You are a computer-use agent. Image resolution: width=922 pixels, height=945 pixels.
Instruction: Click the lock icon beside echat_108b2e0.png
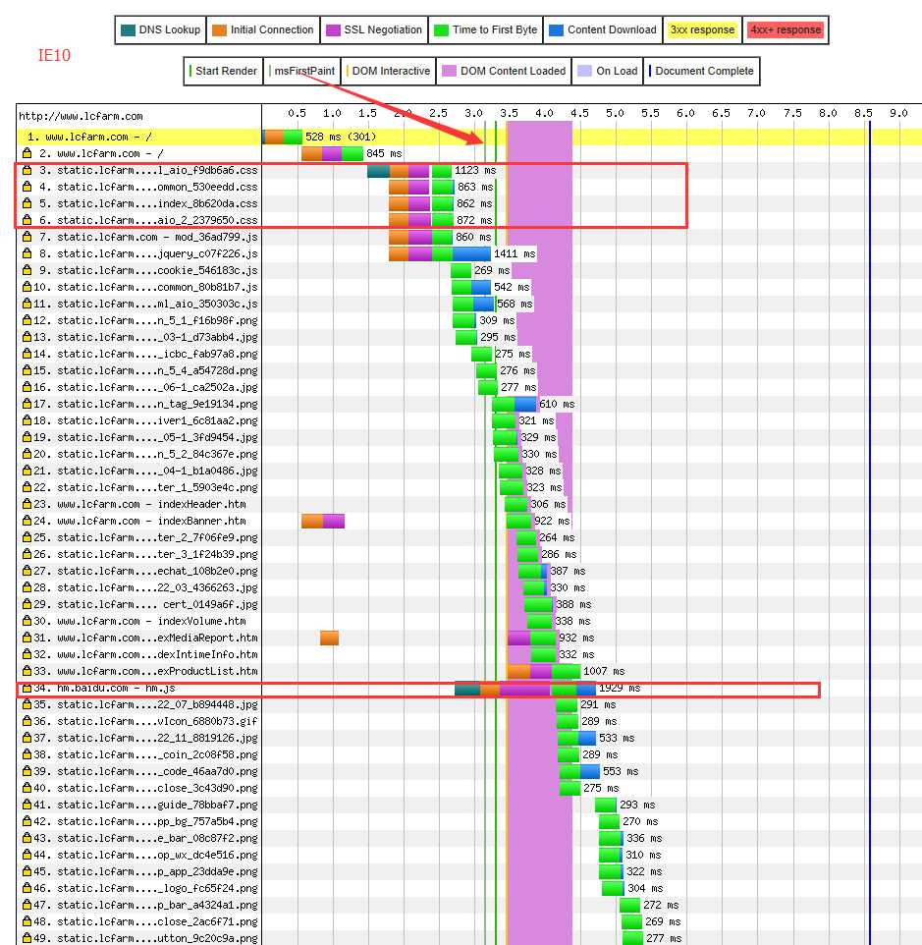point(27,571)
